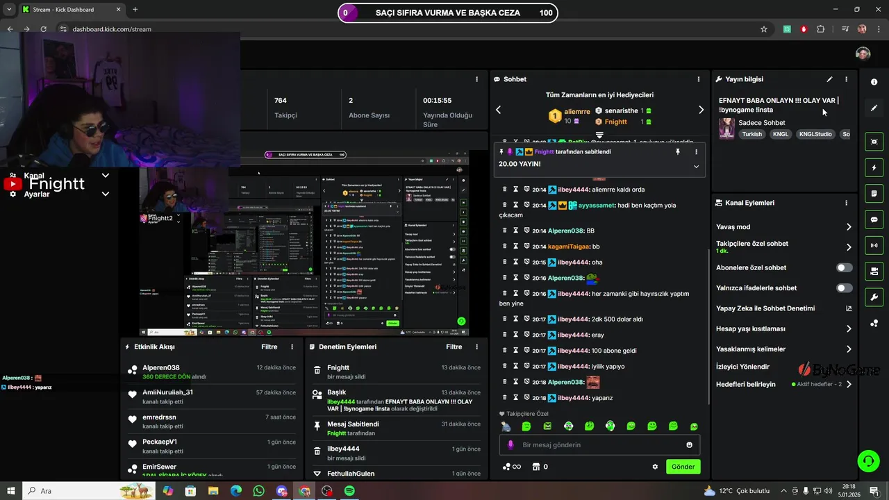Click the Bir mesaj gönderin input field
Viewport: 889px width, 500px height.
598,445
